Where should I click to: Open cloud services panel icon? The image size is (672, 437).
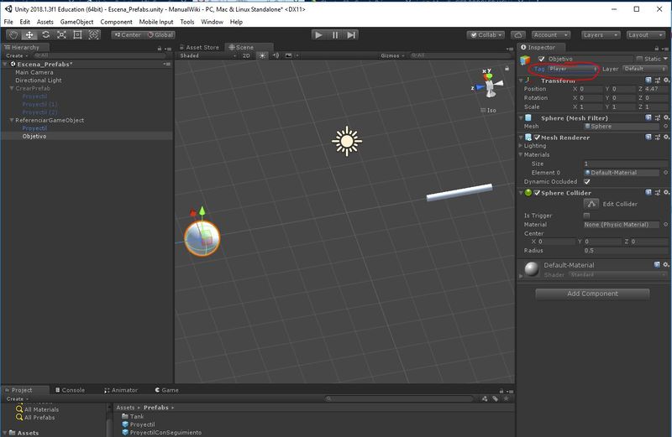coord(517,35)
